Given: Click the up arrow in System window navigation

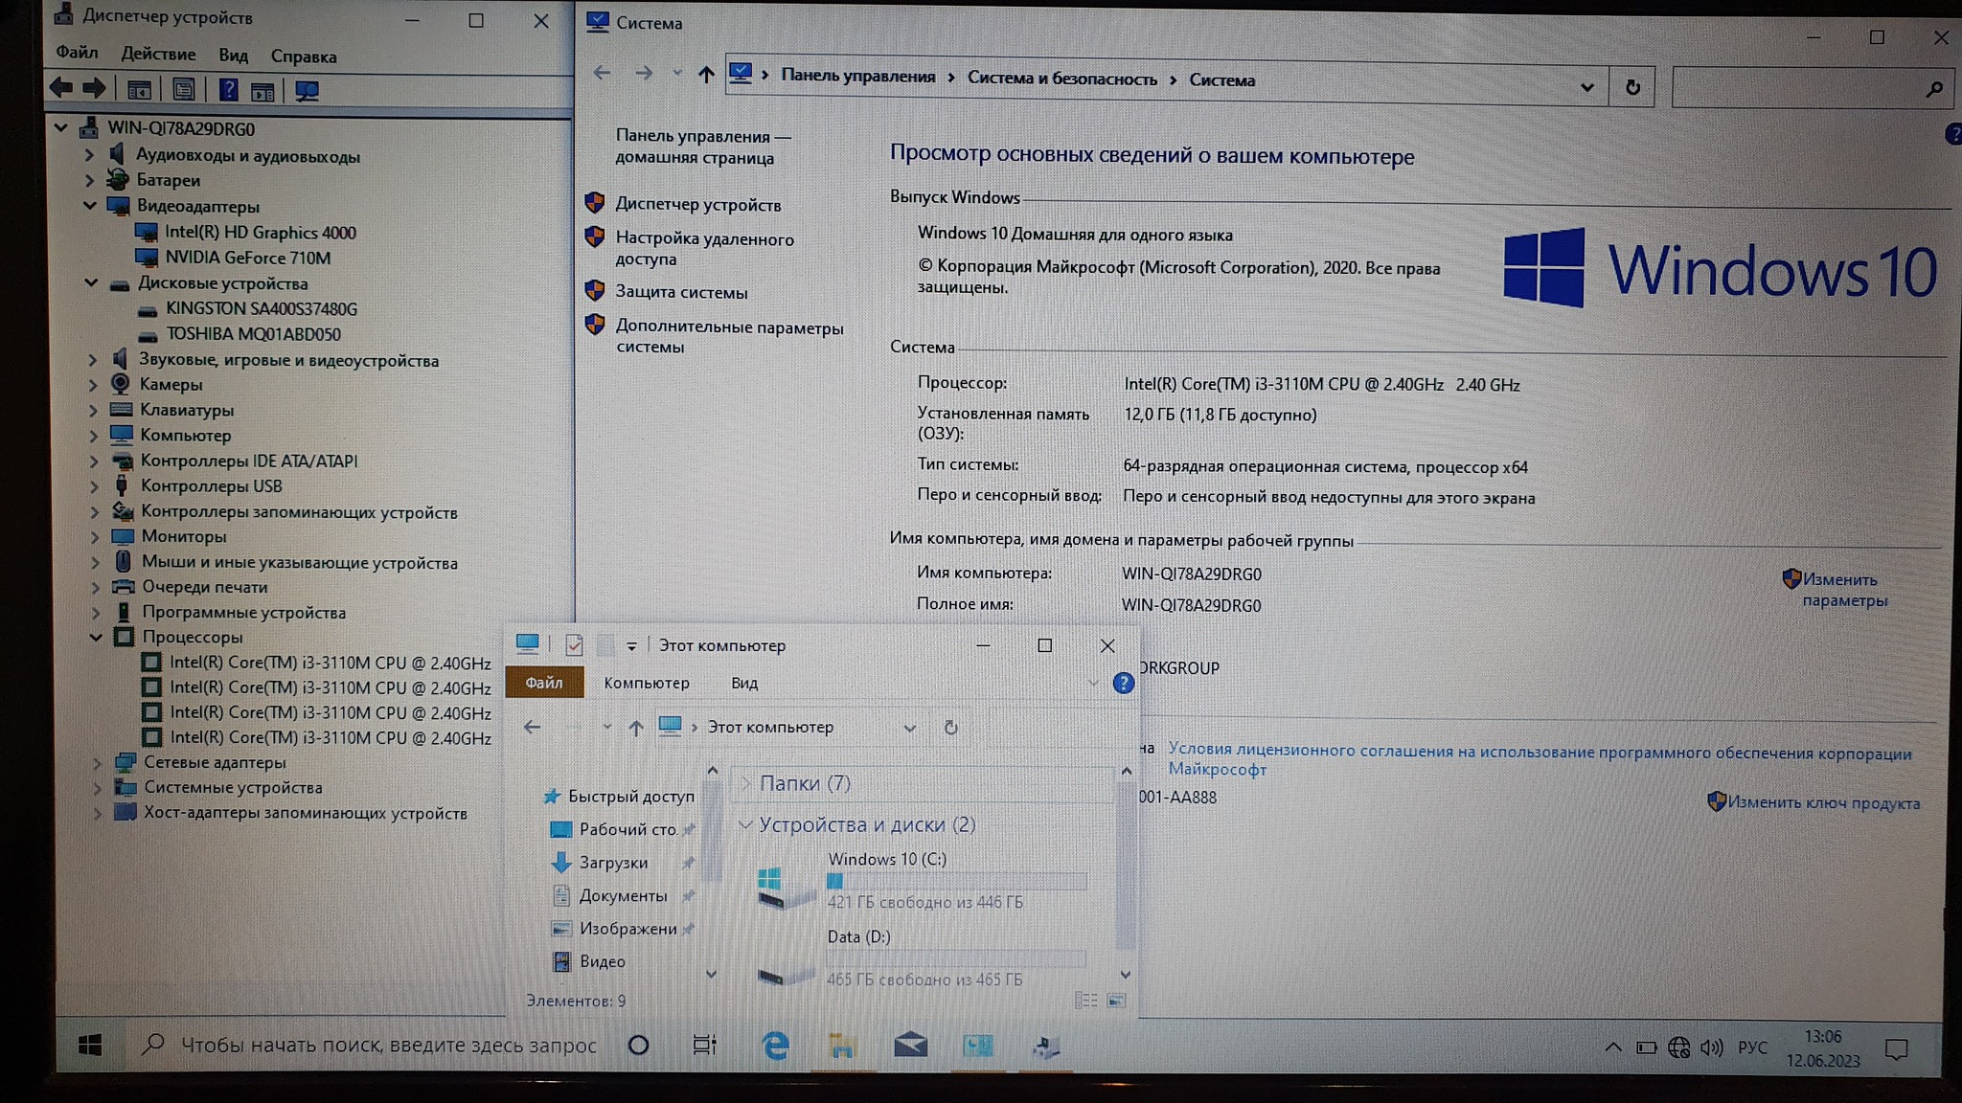Looking at the screenshot, I should click(x=706, y=75).
